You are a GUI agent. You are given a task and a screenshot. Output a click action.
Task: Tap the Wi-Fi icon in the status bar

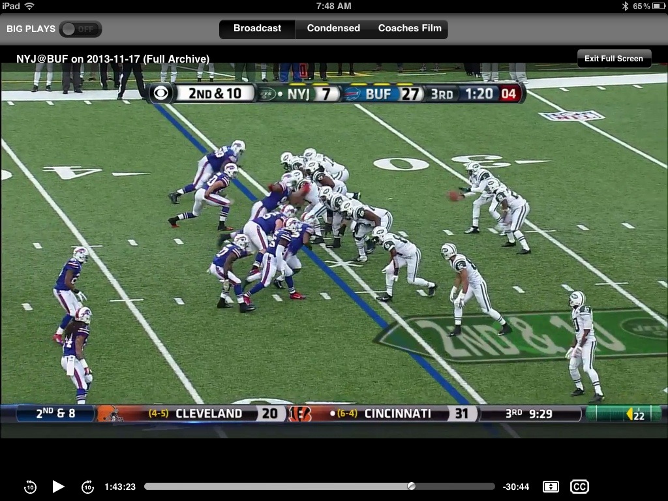tap(29, 6)
